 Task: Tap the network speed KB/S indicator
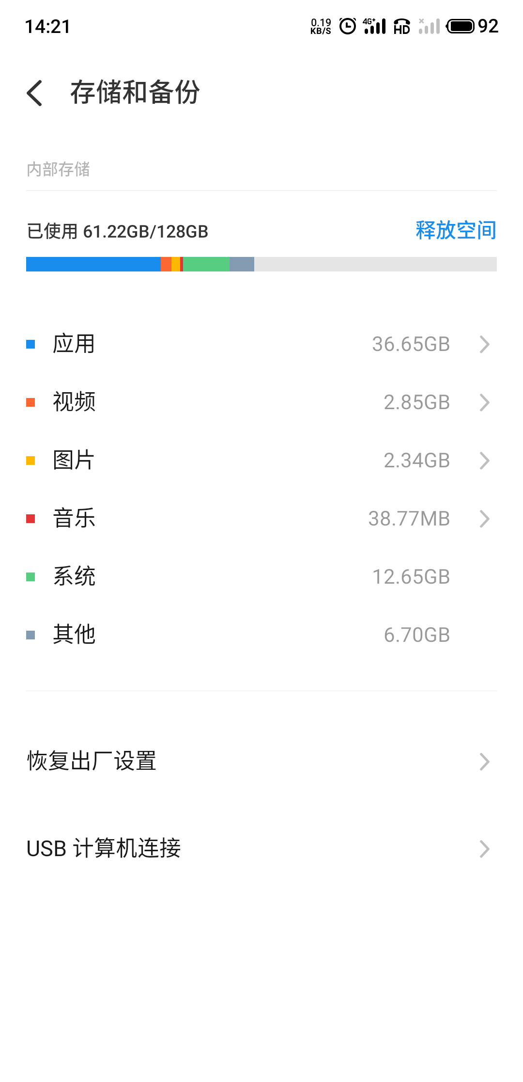[321, 26]
